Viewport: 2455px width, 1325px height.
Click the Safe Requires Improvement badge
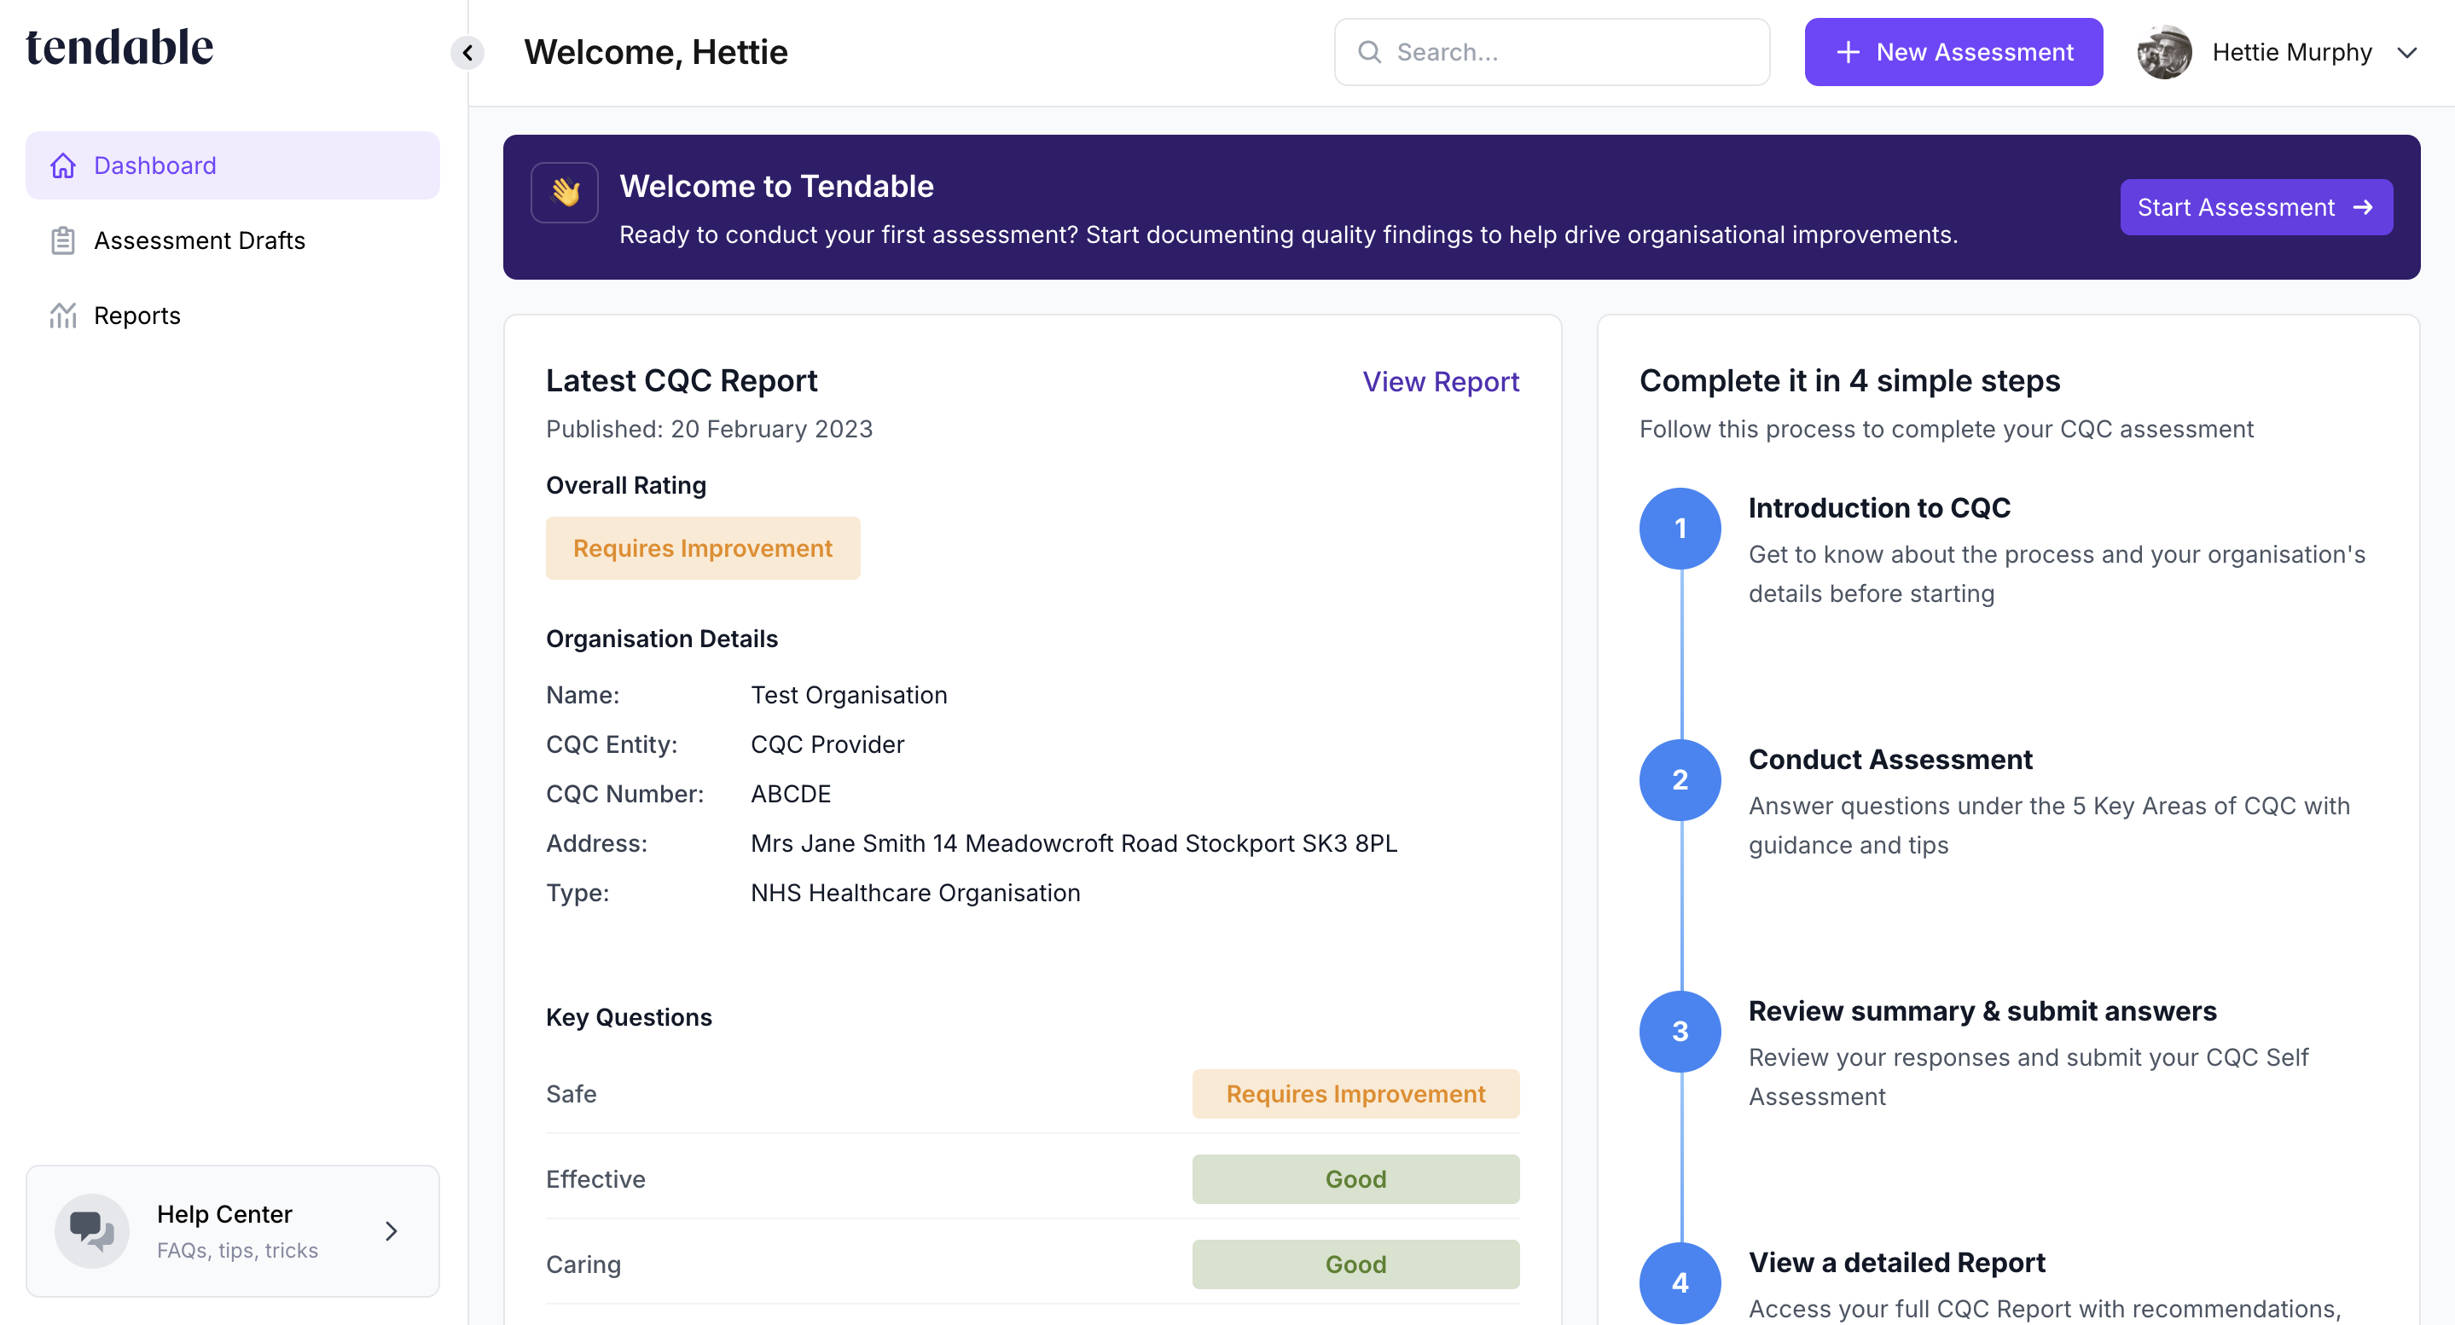tap(1355, 1094)
